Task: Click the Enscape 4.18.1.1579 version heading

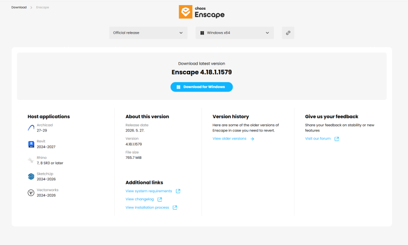Action: 201,72
